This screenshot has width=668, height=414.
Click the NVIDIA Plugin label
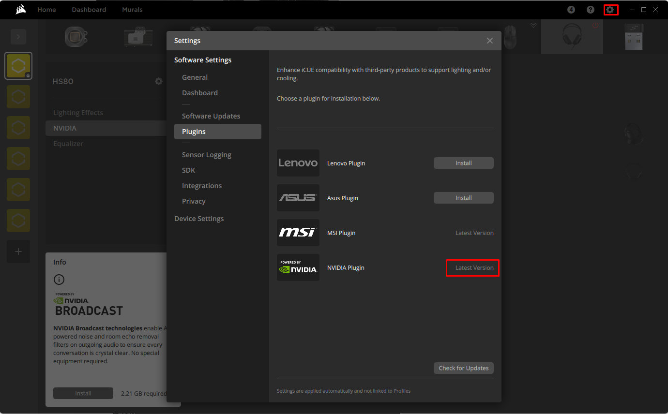click(346, 267)
